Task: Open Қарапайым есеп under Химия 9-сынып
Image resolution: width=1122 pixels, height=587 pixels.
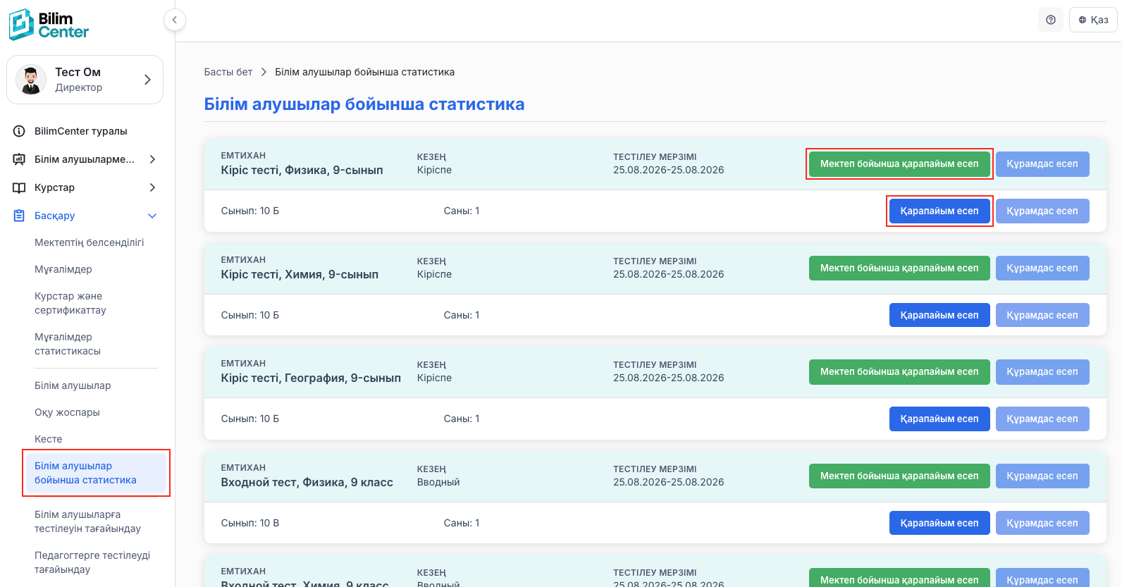Action: [939, 316]
